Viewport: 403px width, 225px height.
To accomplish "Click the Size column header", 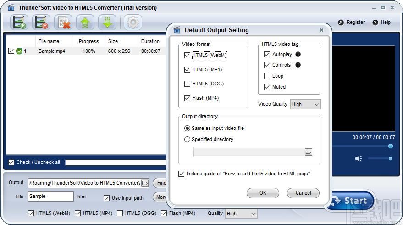I will pos(121,41).
